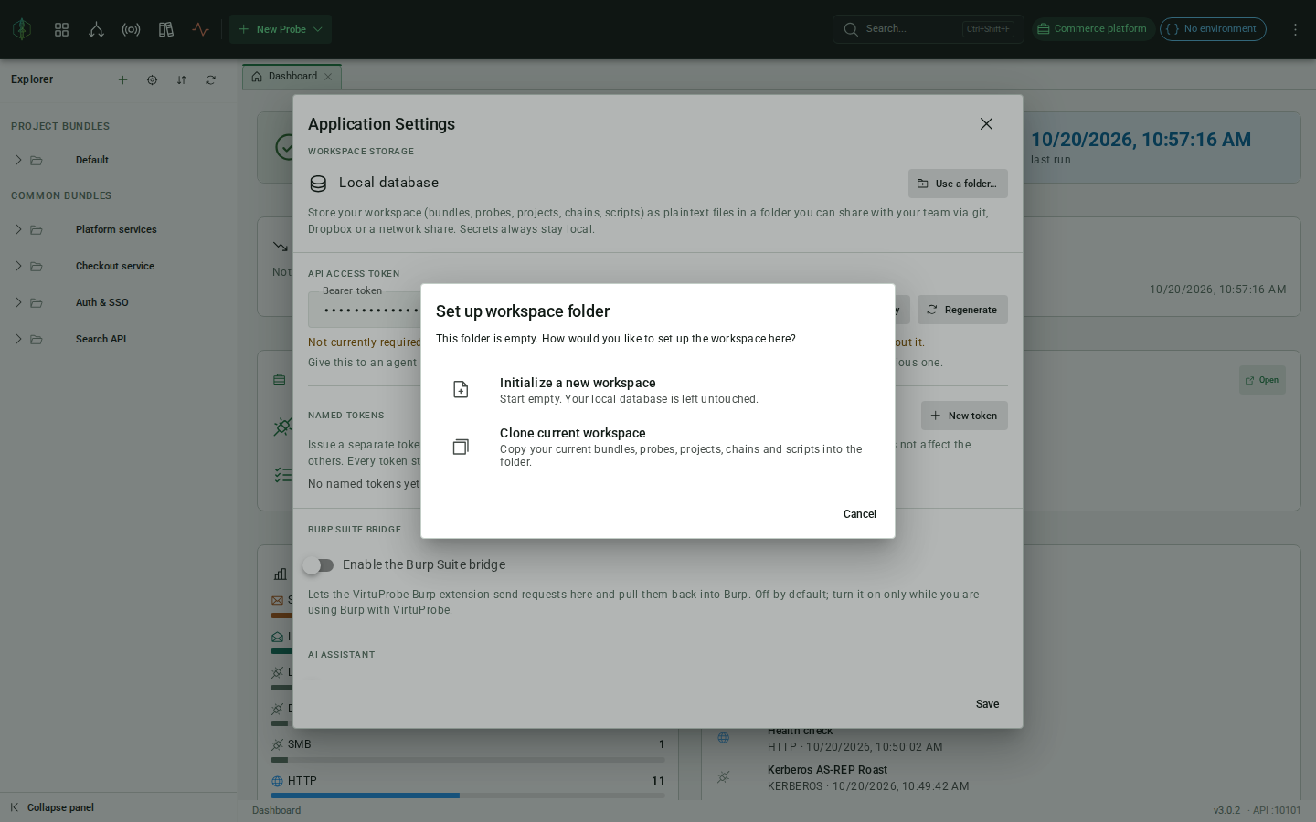Screen dimensions: 1316x822
Task: Open the No environment selector
Action: (1213, 29)
